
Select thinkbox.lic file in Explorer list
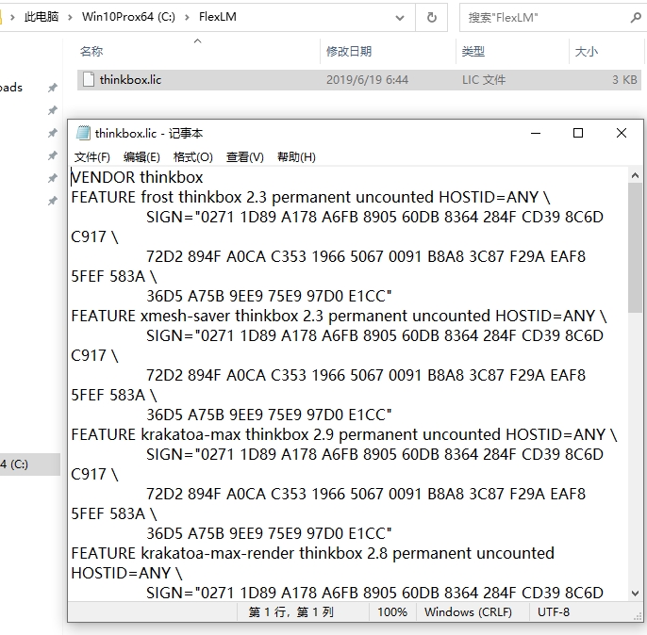(x=358, y=79)
